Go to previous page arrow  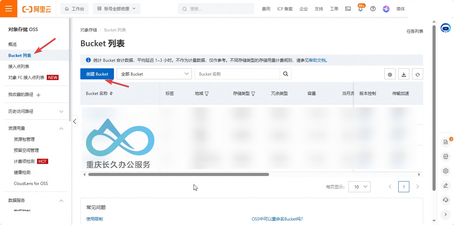pos(390,187)
